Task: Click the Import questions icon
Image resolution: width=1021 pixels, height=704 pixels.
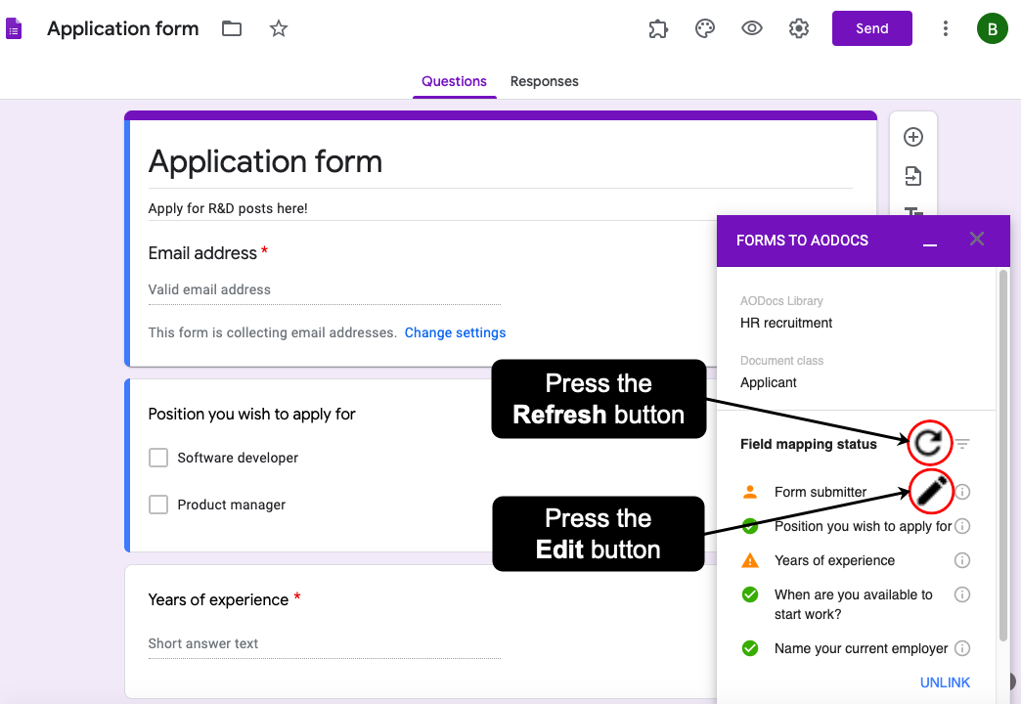Action: pos(912,176)
